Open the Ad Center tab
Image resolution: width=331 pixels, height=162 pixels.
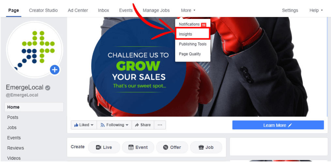click(x=78, y=10)
